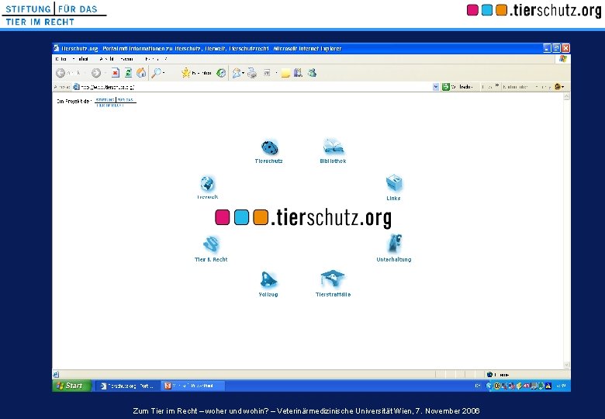Open the Datei menu
Screen dimensions: 605x419
61,59
